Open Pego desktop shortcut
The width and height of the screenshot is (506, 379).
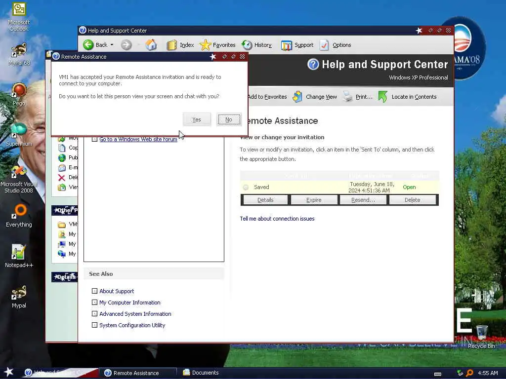[x=19, y=94]
